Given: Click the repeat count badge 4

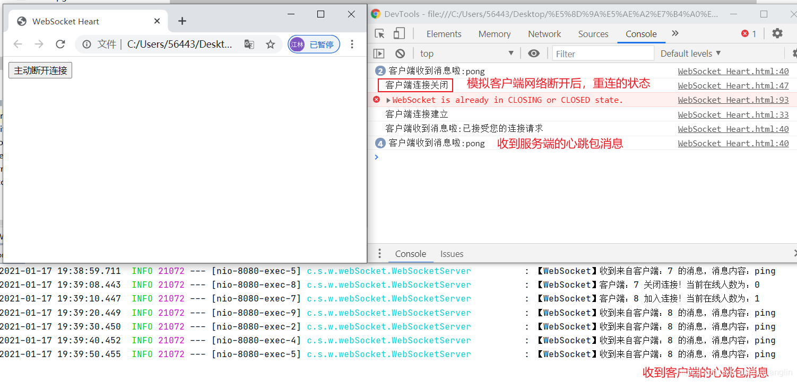Looking at the screenshot, I should pyautogui.click(x=380, y=143).
